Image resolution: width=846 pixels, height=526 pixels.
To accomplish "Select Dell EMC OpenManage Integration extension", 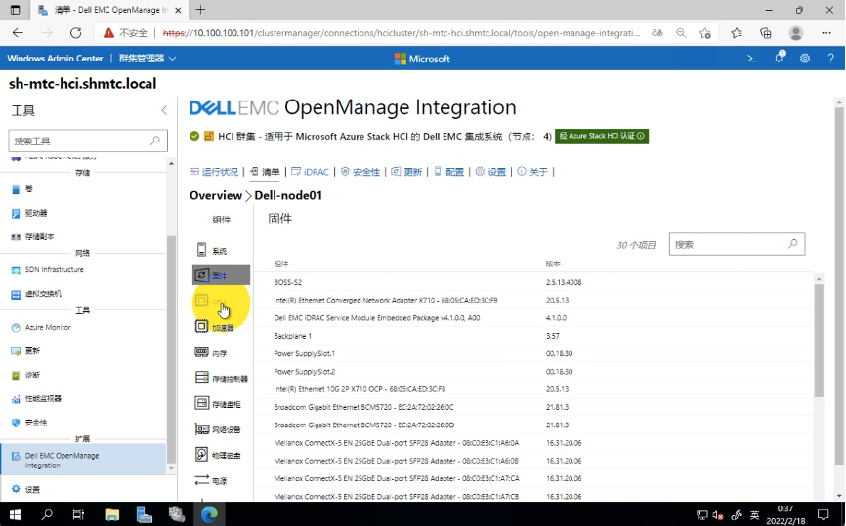I will click(84, 460).
